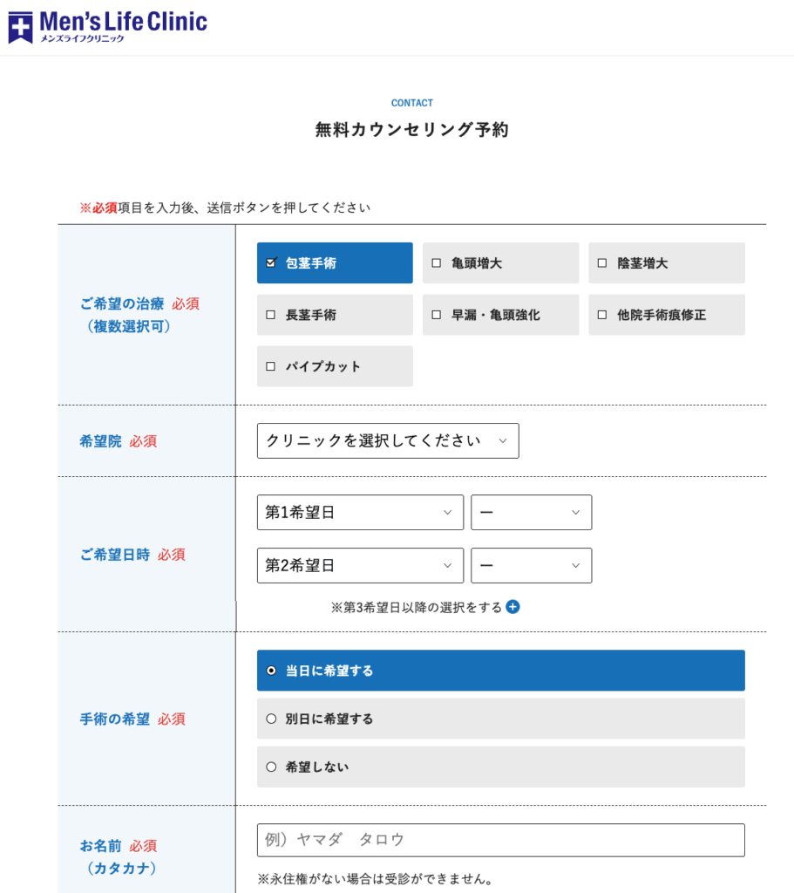
Task: Click the plus icon for 第3希望日以降
Action: pyautogui.click(x=512, y=607)
